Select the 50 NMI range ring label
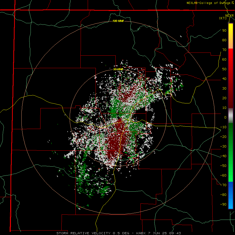The width and height of the screenshot is (235, 235). pos(118,69)
